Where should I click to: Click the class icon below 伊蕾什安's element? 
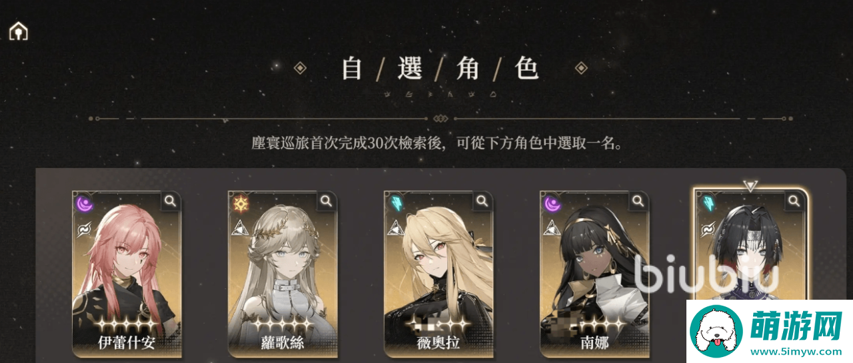pos(83,228)
